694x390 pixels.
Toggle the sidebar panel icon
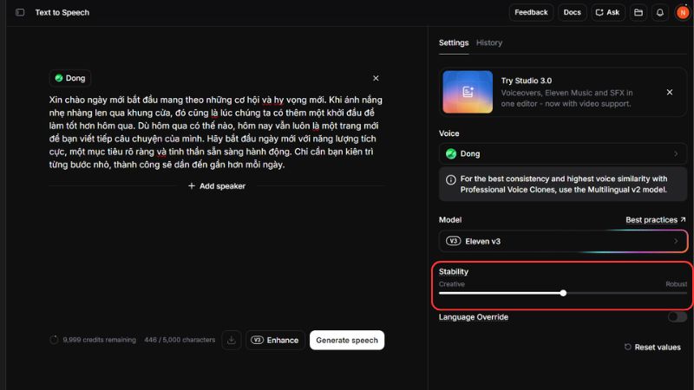click(x=20, y=12)
